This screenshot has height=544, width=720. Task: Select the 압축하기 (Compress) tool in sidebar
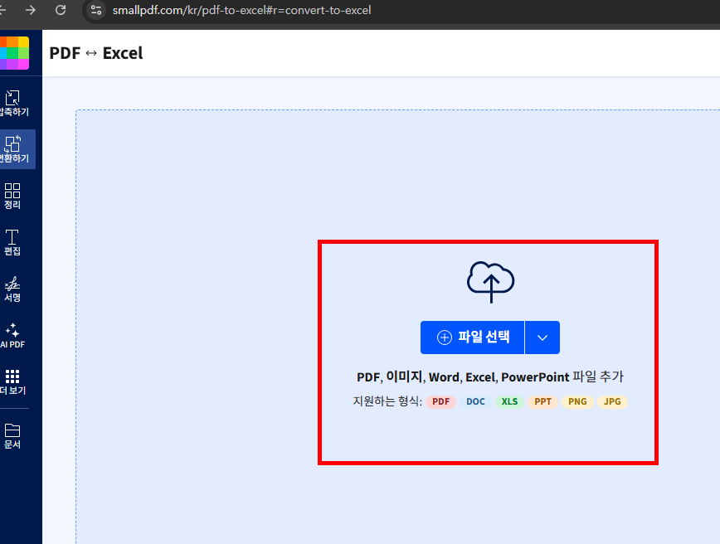pyautogui.click(x=13, y=101)
